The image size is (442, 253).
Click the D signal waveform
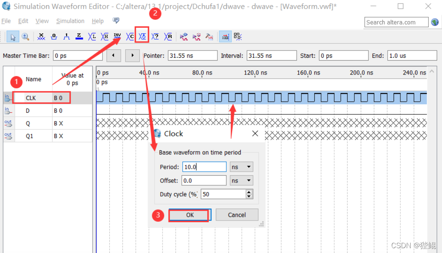[261, 111]
